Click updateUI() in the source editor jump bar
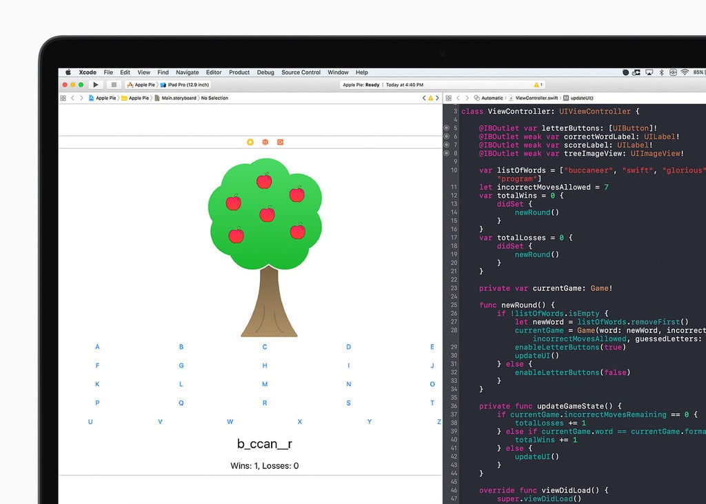Image resolution: width=706 pixels, height=504 pixels. [582, 98]
